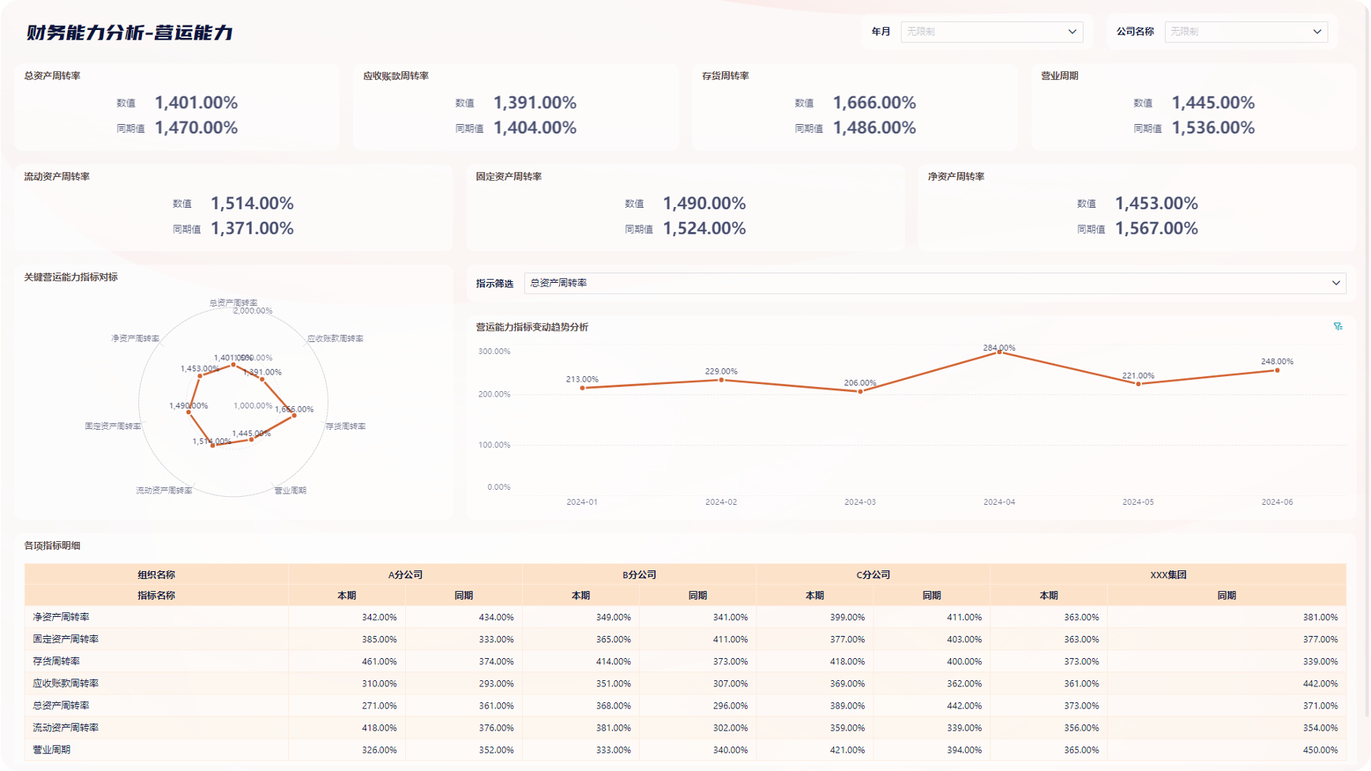Select the 营业周期 row in detail table

click(51, 750)
